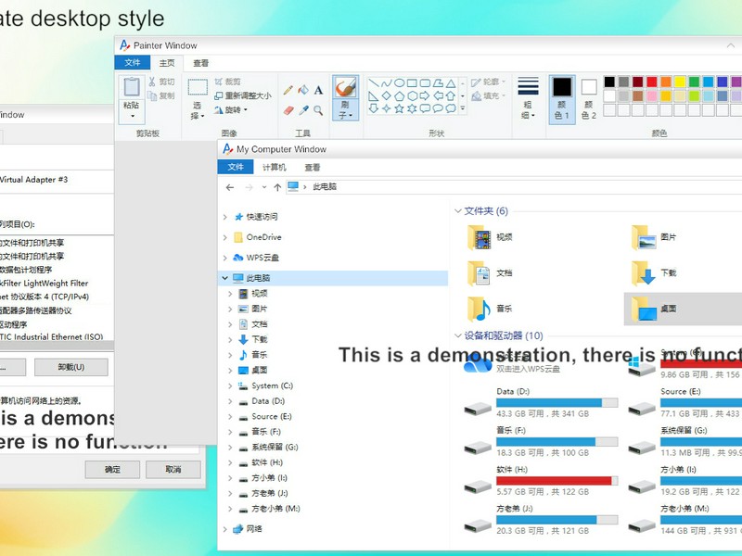Expand the System (C:) tree node
This screenshot has width=742, height=556.
pos(230,385)
